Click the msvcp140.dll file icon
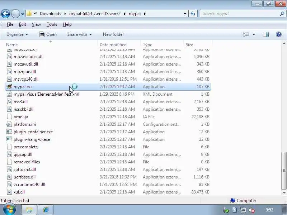 tap(9, 79)
